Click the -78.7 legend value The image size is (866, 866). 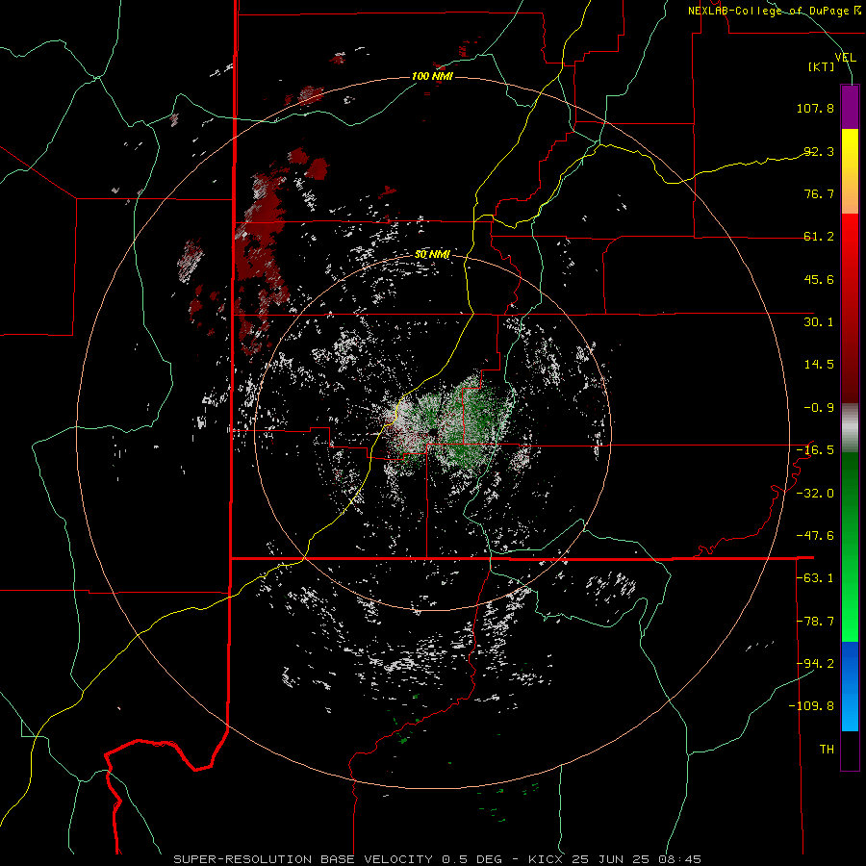coord(815,622)
